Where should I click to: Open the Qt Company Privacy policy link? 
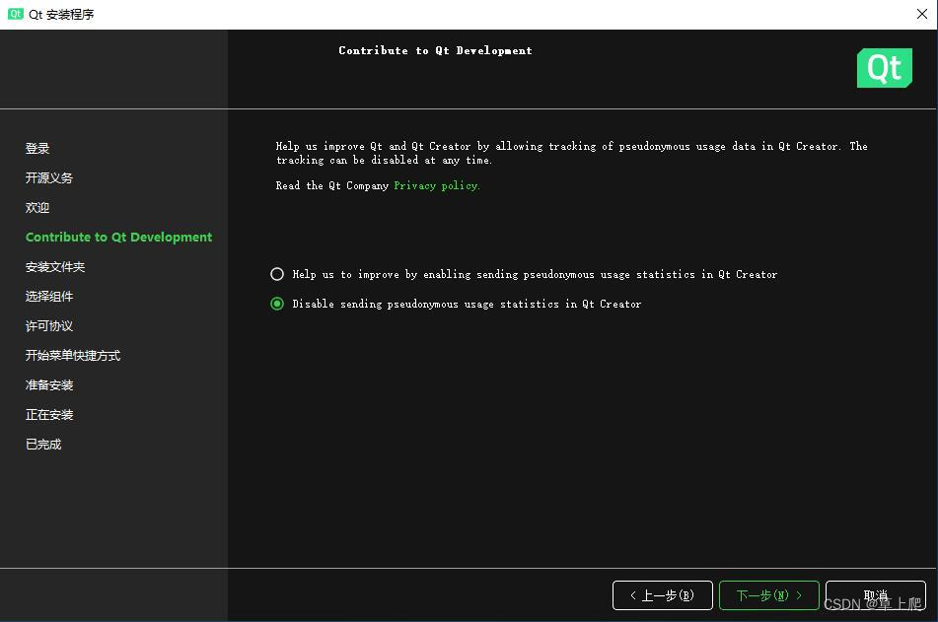[435, 184]
